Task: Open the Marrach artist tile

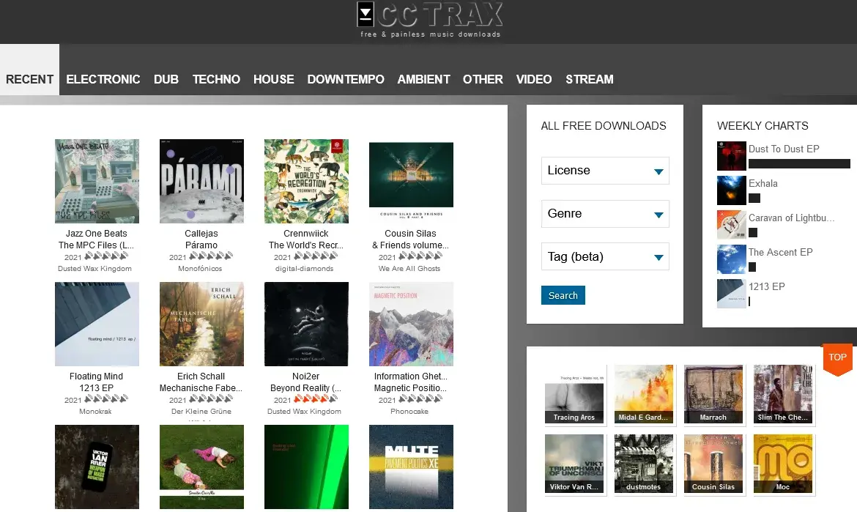Action: (x=713, y=395)
